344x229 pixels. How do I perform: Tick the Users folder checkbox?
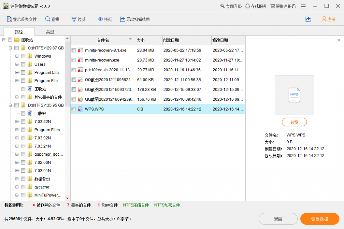pyautogui.click(x=23, y=64)
